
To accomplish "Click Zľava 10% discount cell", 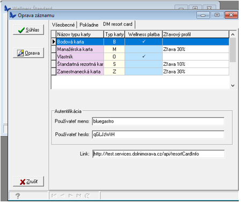I will click(x=195, y=64).
